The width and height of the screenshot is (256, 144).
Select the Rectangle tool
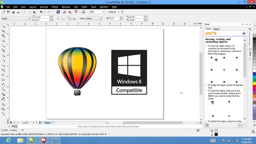pos(3,55)
